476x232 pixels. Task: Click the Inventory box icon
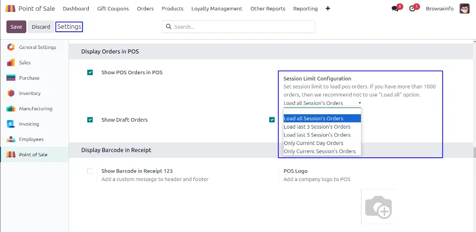[11, 93]
